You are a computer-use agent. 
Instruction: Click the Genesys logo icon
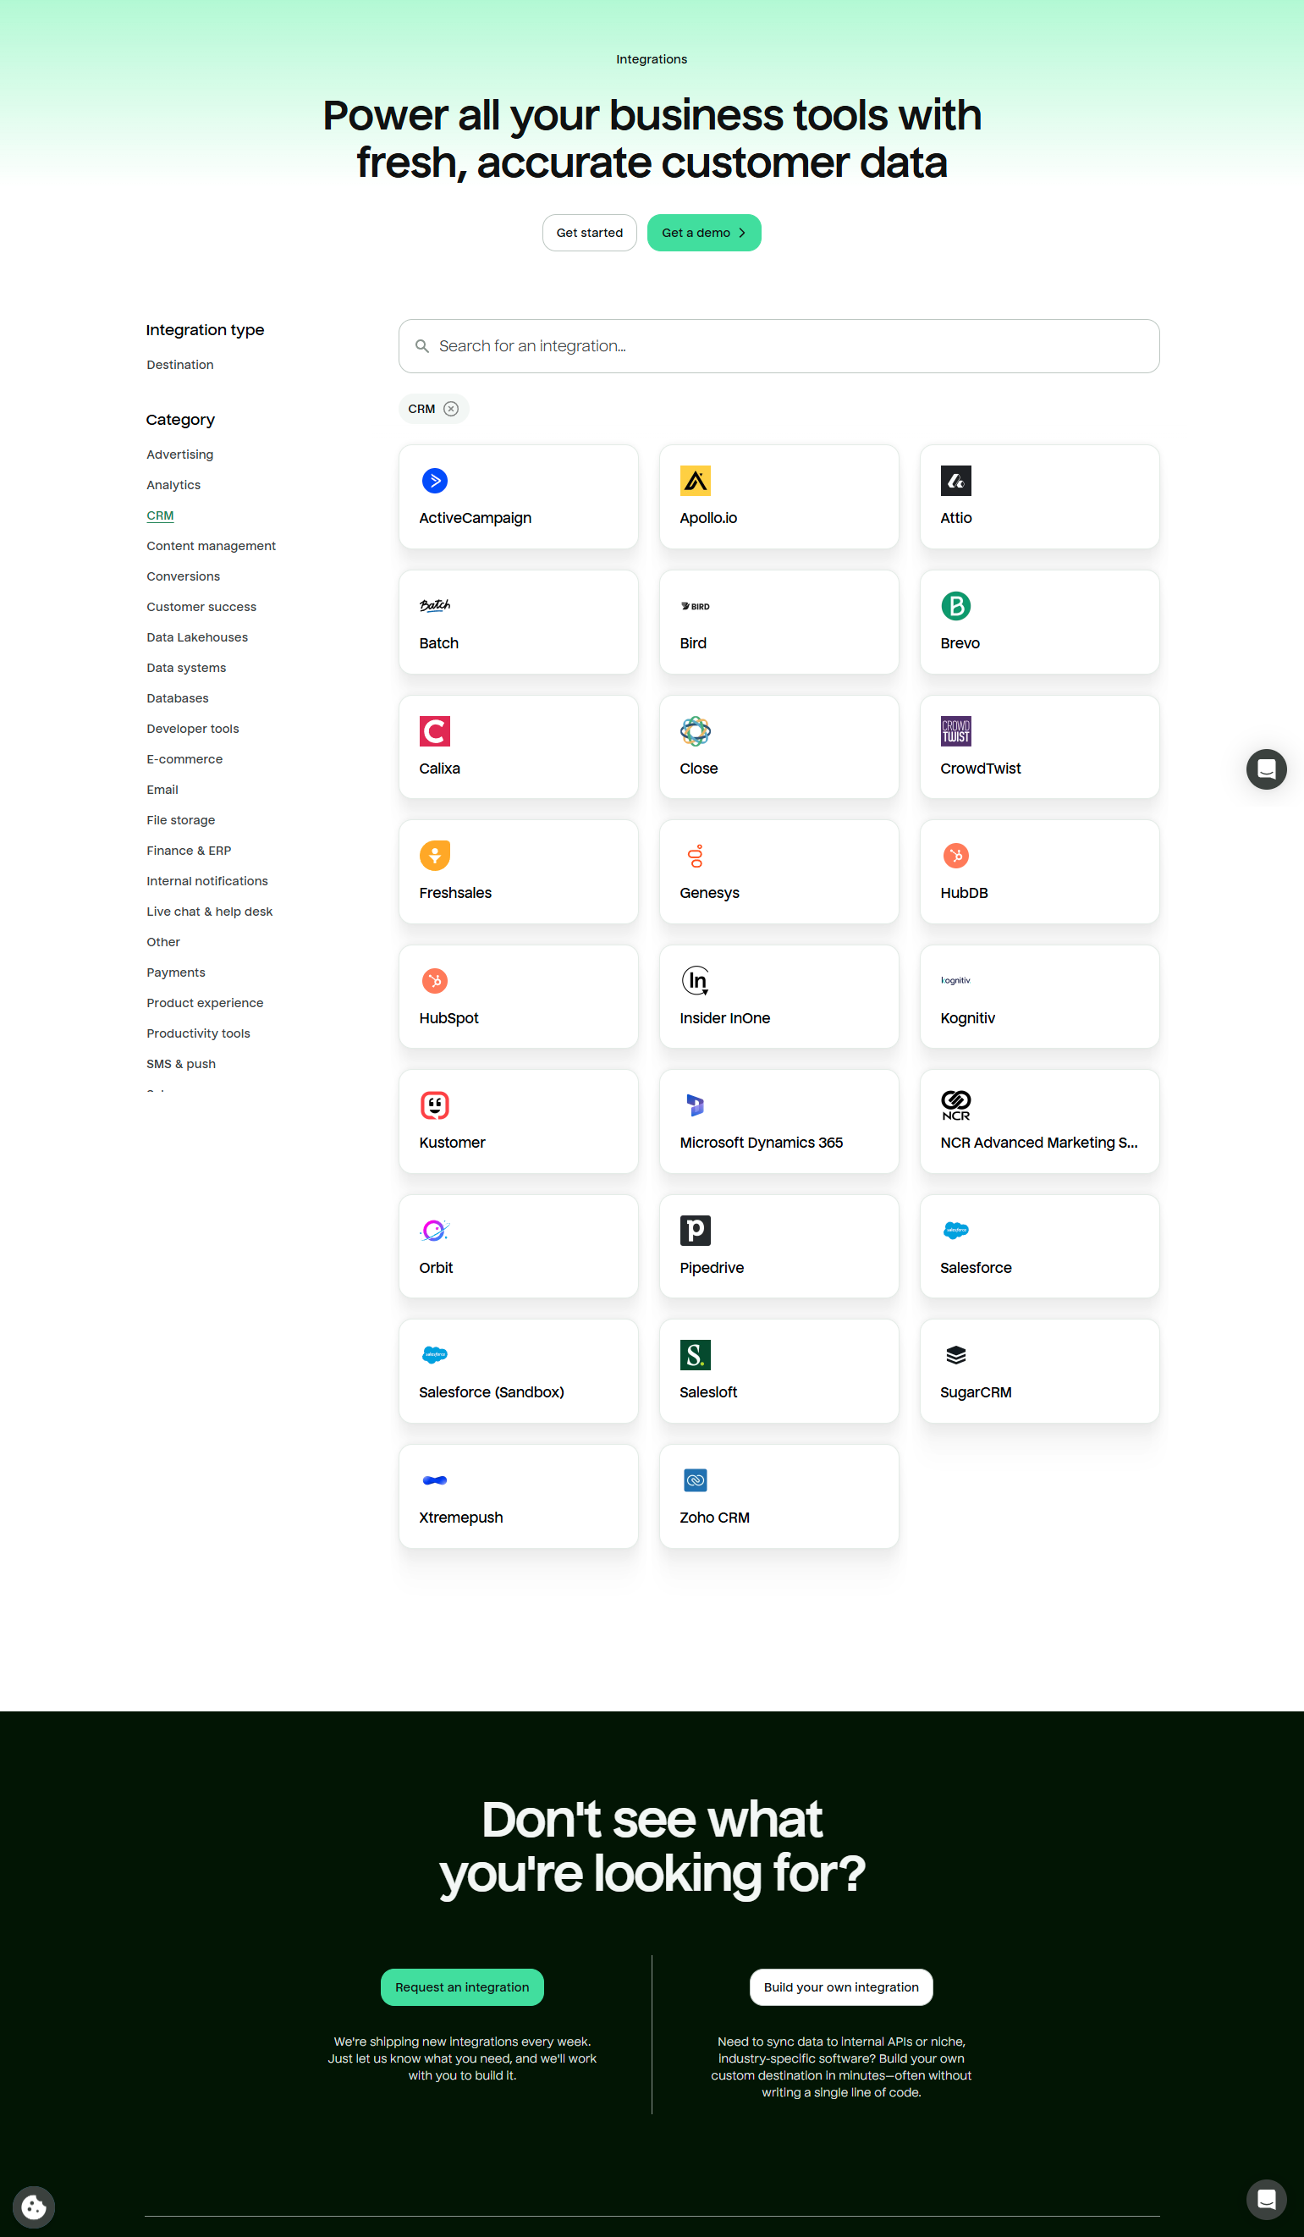695,856
